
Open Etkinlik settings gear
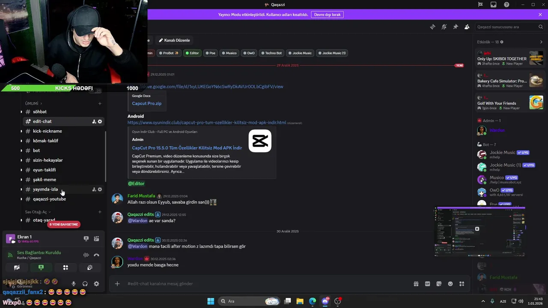coord(502,42)
